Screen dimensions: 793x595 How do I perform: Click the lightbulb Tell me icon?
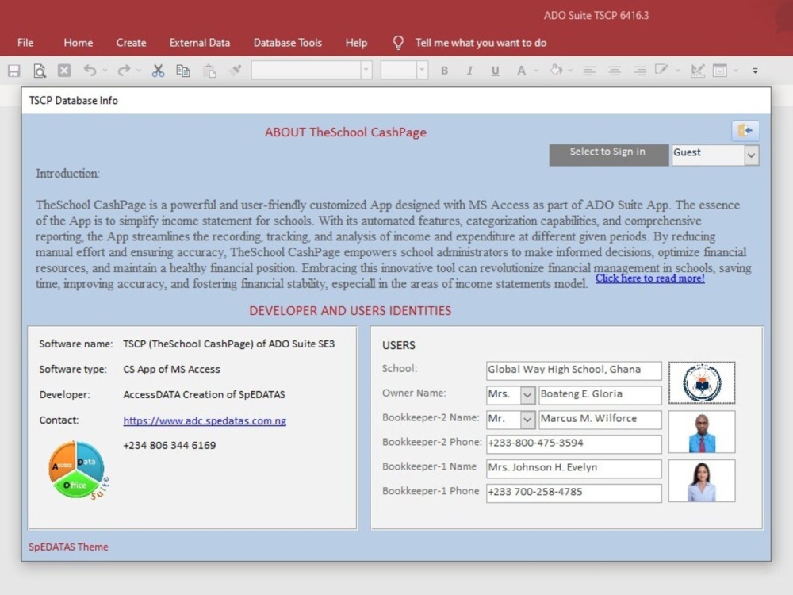[x=399, y=43]
